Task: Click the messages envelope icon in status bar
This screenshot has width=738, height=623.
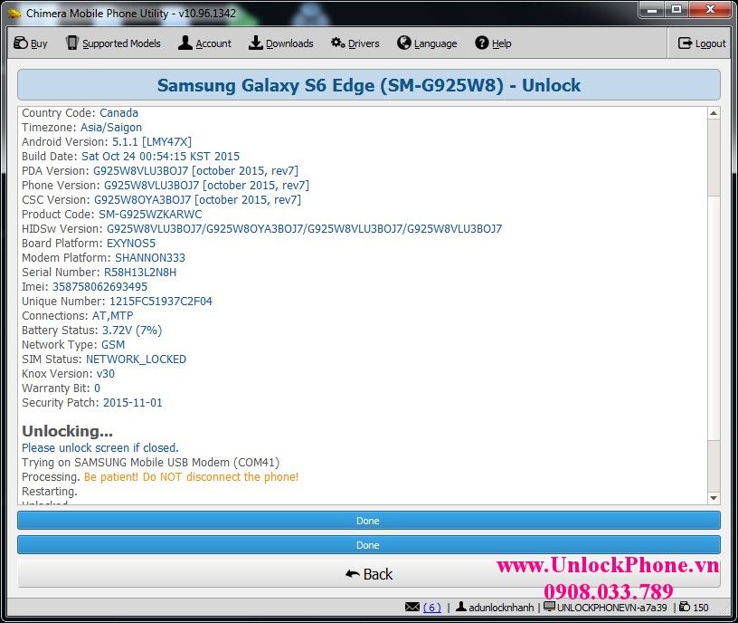Action: pos(412,608)
